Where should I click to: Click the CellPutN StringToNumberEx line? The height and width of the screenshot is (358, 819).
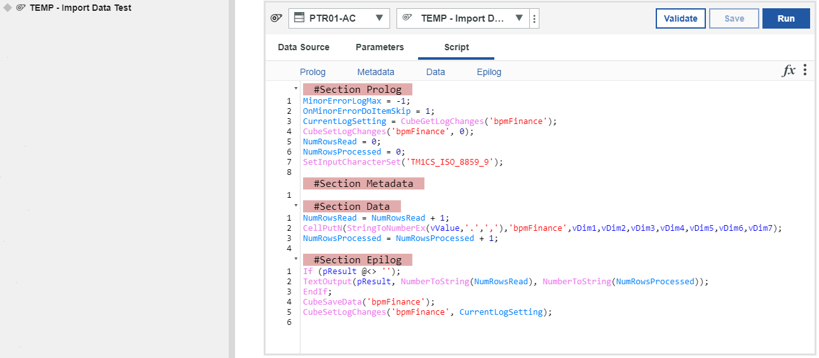coord(542,228)
